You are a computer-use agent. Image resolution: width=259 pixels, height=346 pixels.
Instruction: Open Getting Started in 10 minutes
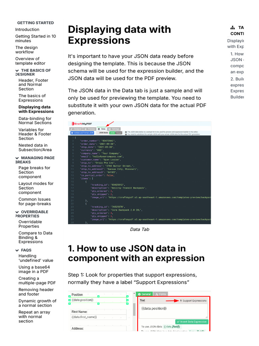click(35, 39)
